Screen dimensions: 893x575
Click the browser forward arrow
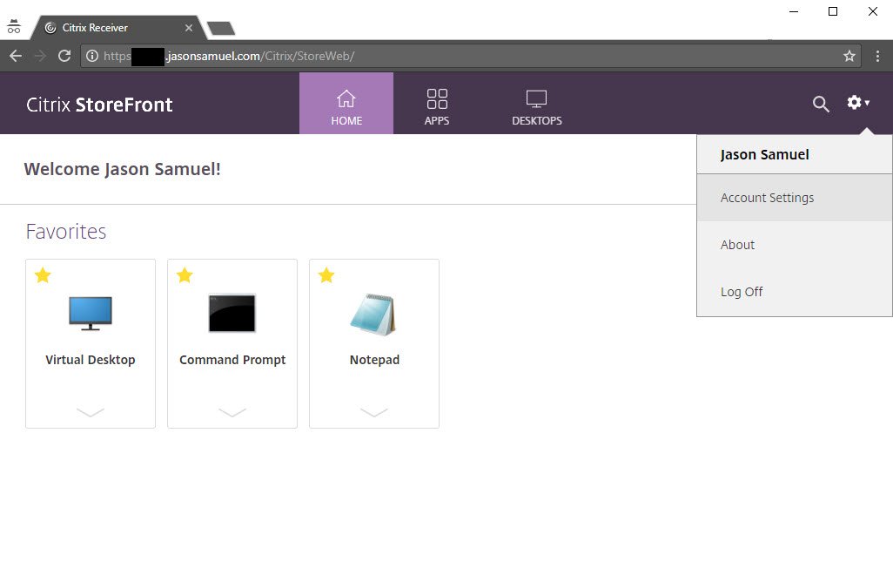pyautogui.click(x=40, y=56)
